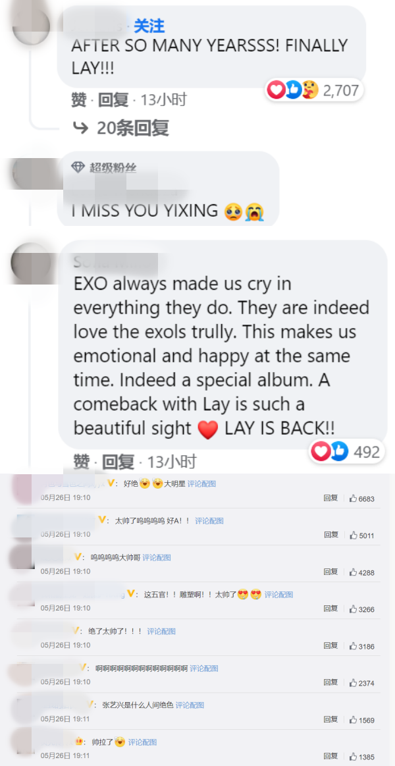Reply to the 绝了太帅了 comment
This screenshot has height=766, width=395.
[x=330, y=645]
